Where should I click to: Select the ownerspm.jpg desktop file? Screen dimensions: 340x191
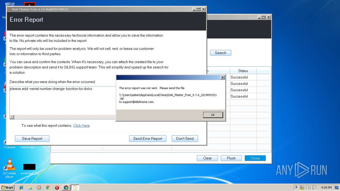click(x=29, y=169)
